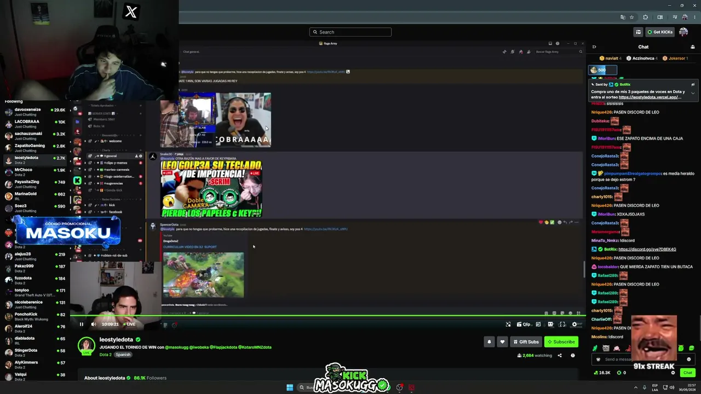Click the taskbar search box

point(306,387)
